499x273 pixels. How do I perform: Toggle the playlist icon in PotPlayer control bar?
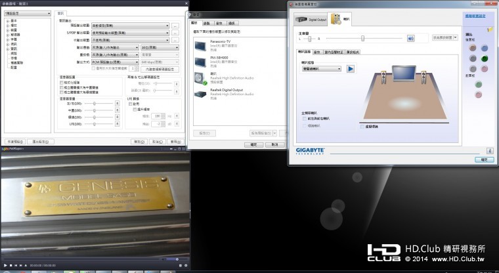click(x=181, y=265)
